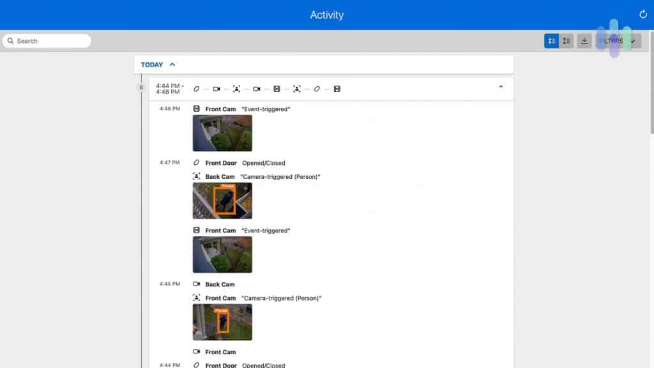
Task: Open the Filters dropdown
Action: (611, 41)
